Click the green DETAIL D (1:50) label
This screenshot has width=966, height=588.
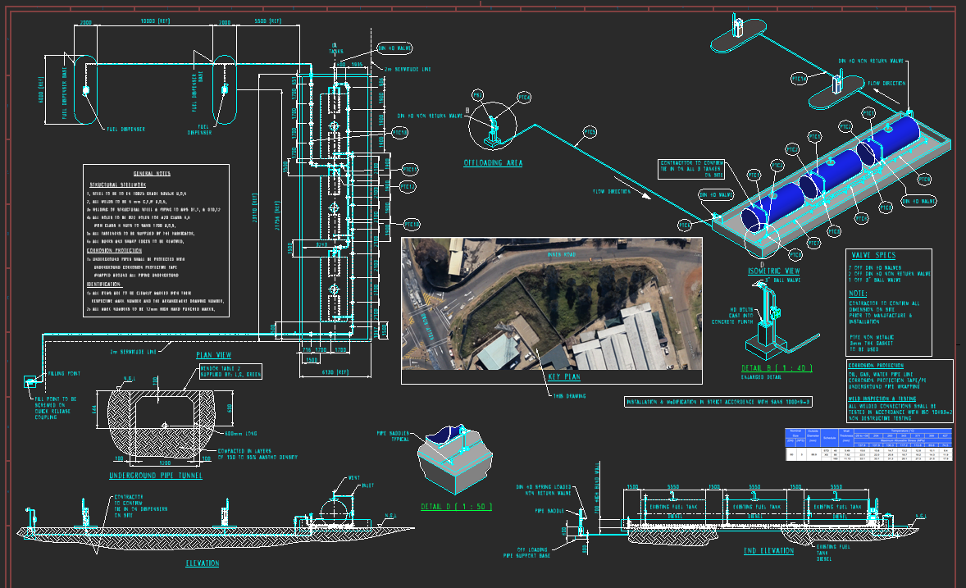[455, 507]
